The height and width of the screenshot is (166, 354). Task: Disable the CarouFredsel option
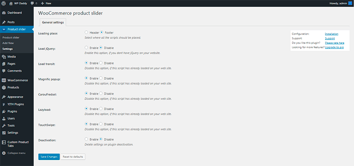point(101,93)
